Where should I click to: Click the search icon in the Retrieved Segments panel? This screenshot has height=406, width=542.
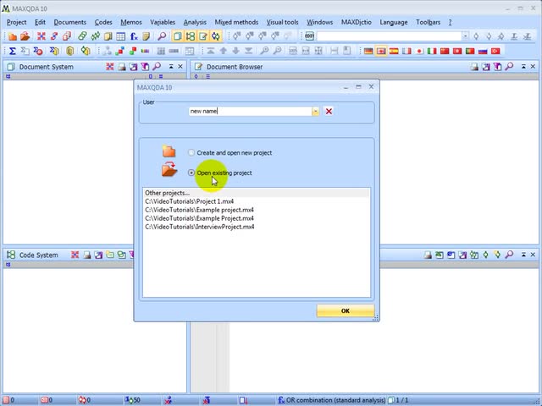509,255
